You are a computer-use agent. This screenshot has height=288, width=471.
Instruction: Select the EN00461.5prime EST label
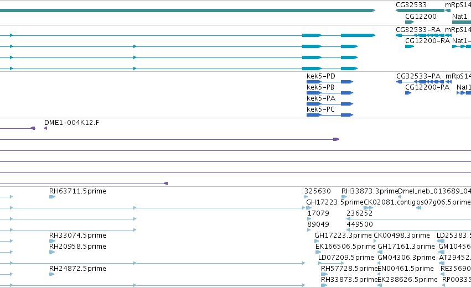[406, 269]
